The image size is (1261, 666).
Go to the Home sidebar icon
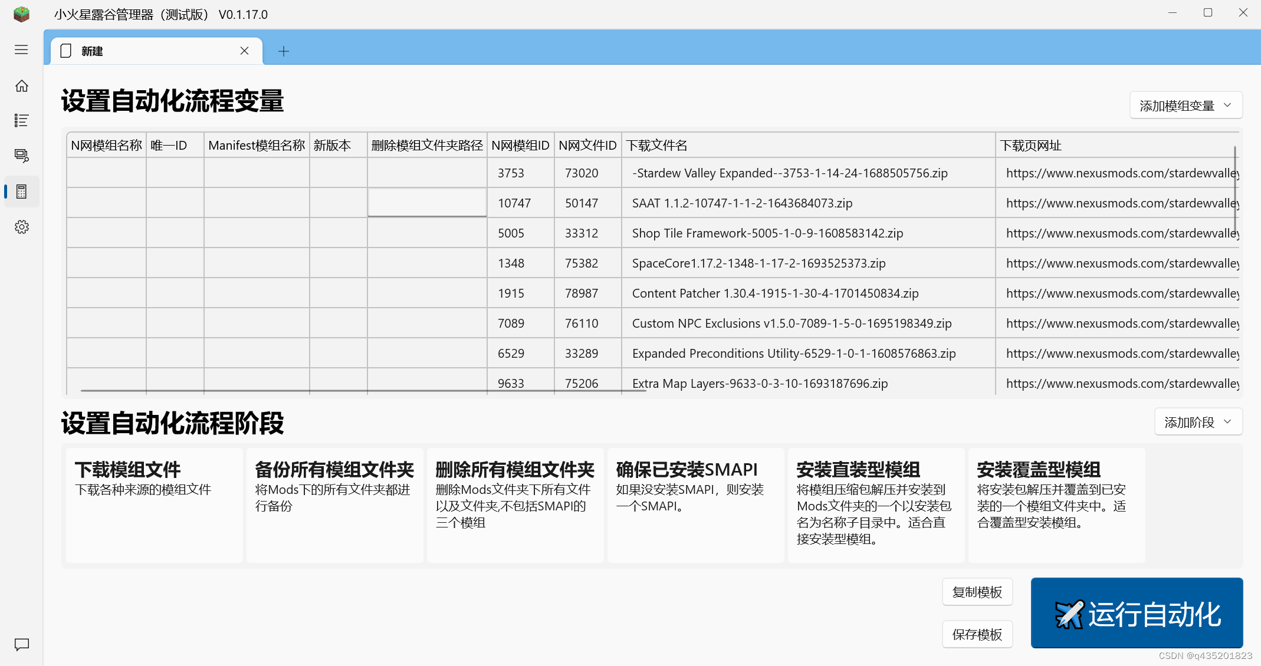click(x=22, y=86)
